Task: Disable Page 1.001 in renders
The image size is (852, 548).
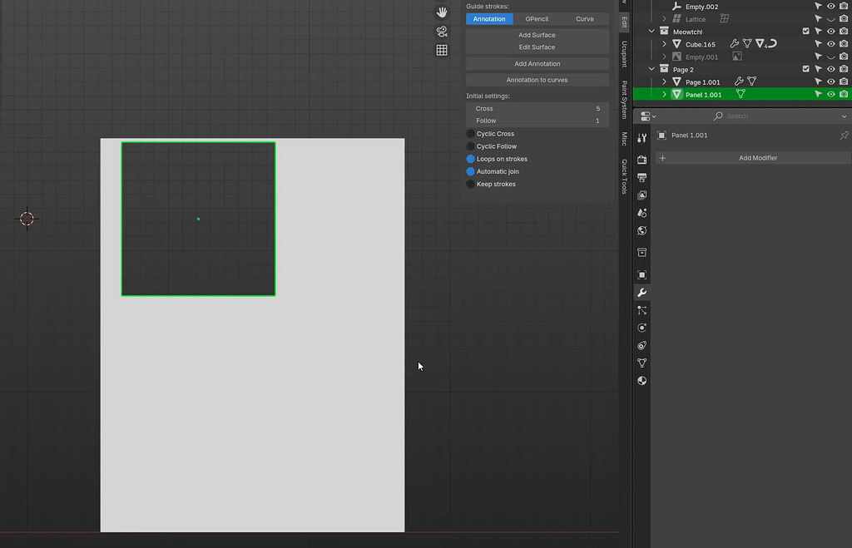Action: (844, 81)
